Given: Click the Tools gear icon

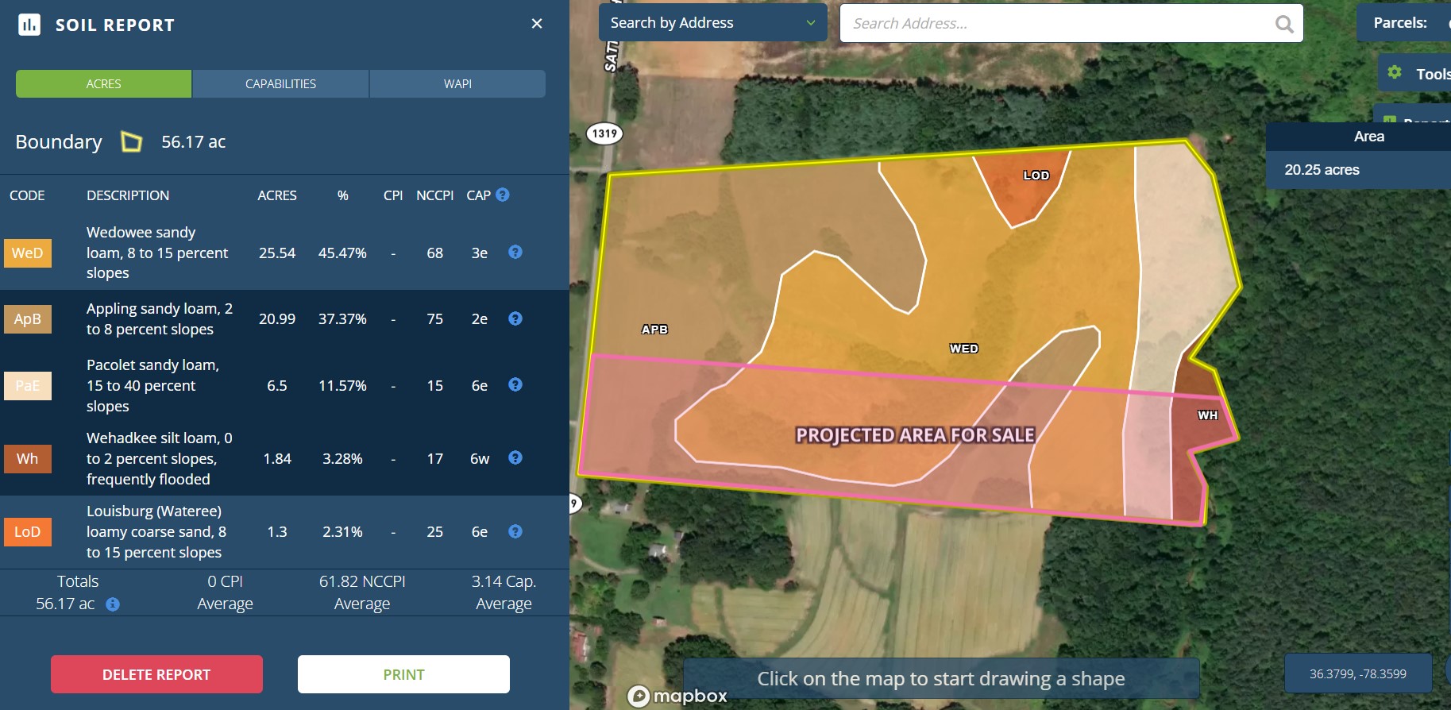Looking at the screenshot, I should click(1395, 73).
